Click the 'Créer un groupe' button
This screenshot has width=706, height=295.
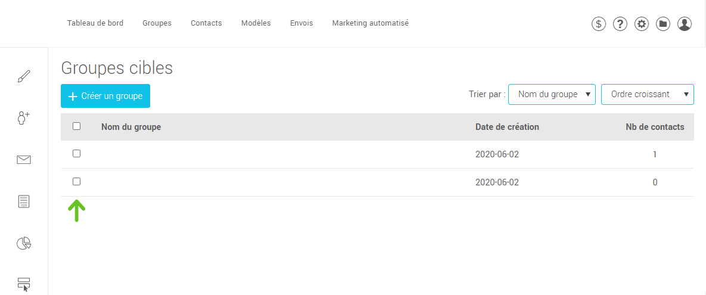coord(105,96)
